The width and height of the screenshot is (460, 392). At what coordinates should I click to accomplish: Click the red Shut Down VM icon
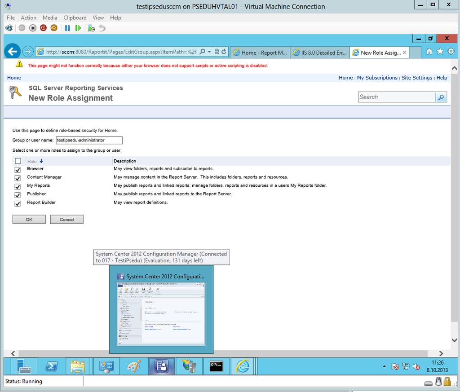pos(43,28)
